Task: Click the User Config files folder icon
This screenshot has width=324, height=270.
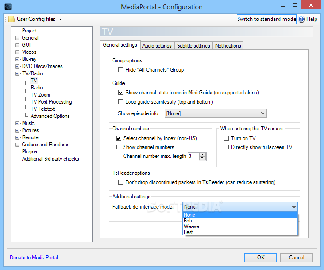Action: pos(12,19)
